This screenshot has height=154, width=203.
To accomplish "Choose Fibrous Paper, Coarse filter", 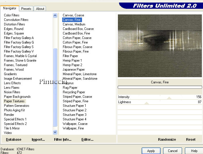I will tap(77, 47).
